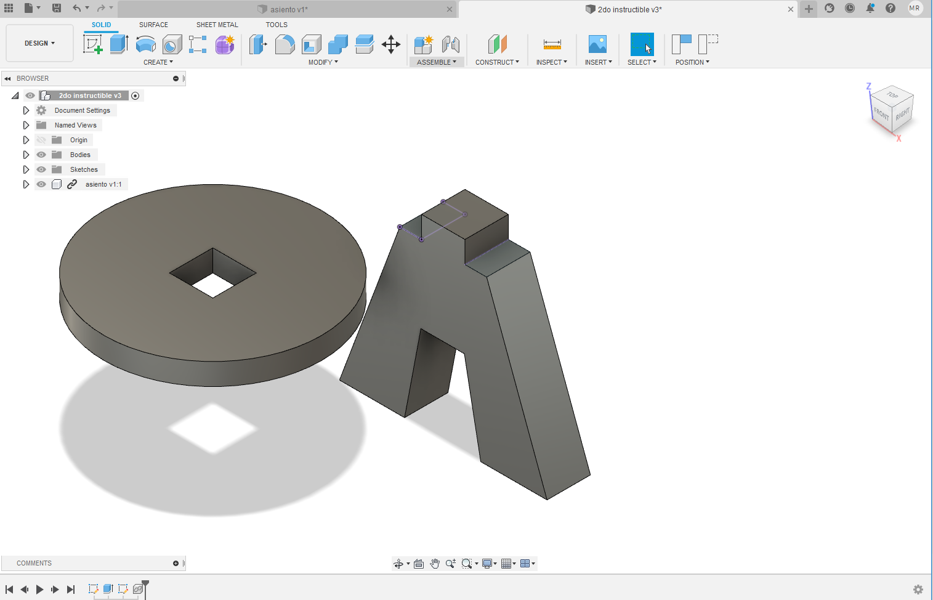Switch to the SURFACE tab

point(153,25)
